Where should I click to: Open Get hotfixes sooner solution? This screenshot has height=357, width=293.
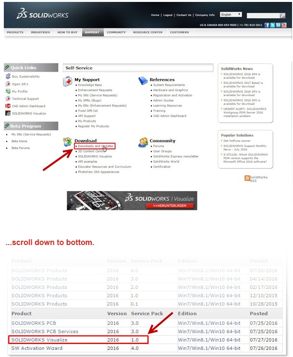pyautogui.click(x=237, y=141)
